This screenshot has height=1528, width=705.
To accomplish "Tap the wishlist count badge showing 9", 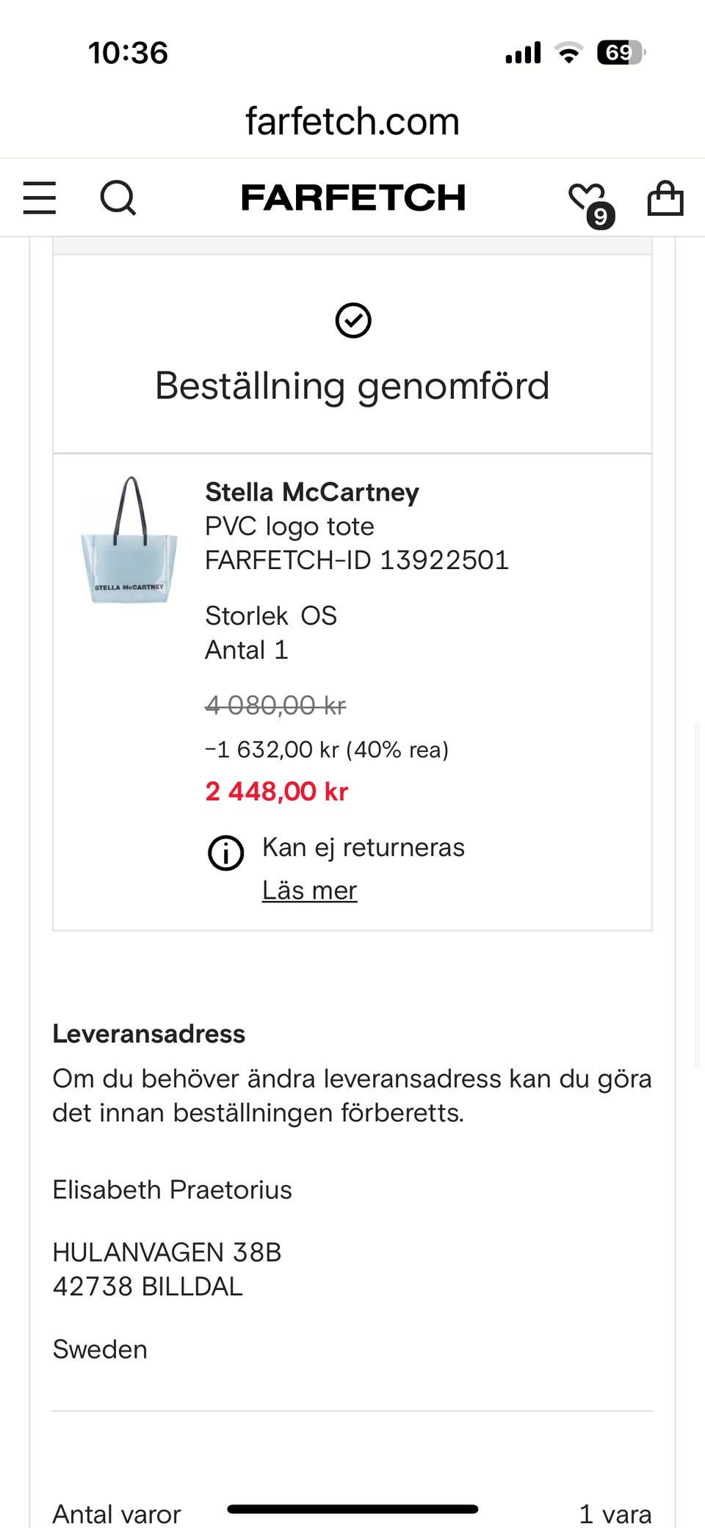I will pos(601,216).
